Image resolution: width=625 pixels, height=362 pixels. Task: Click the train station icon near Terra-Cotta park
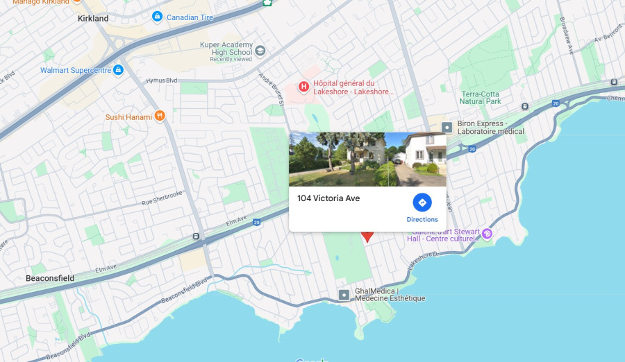click(525, 106)
